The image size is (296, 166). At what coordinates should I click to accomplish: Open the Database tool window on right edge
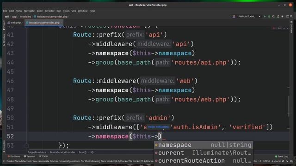291,27
